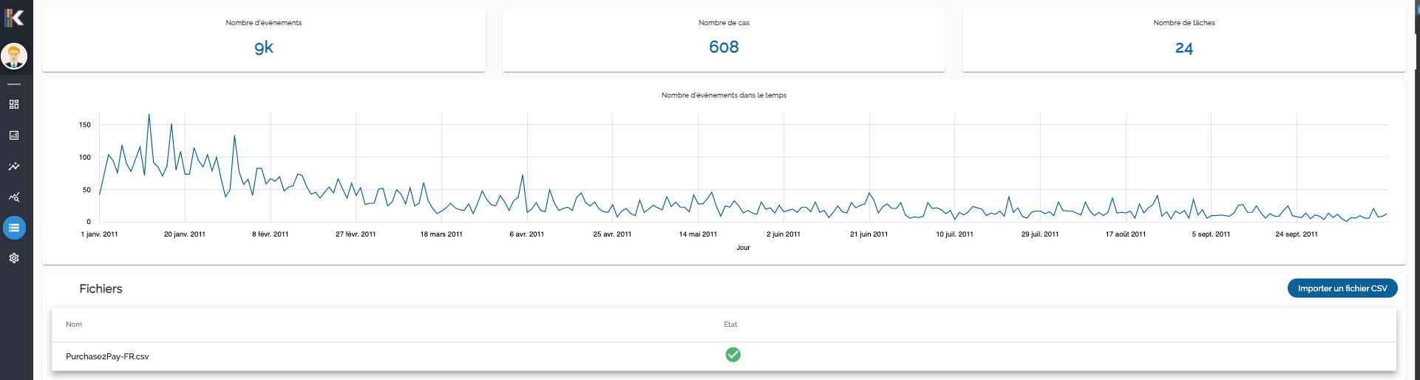Click the 21 juin 2011 axis label

tap(869, 234)
